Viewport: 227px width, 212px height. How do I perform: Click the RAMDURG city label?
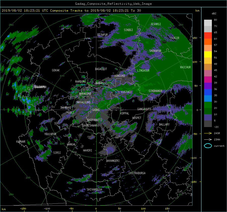coord(80,82)
